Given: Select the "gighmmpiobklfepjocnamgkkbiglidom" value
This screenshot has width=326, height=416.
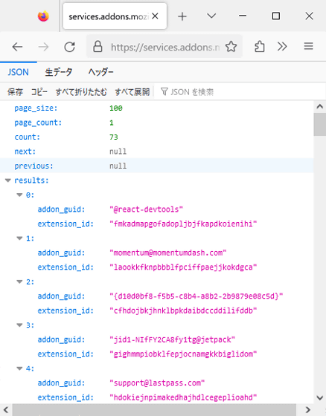Looking at the screenshot, I should (x=183, y=354).
